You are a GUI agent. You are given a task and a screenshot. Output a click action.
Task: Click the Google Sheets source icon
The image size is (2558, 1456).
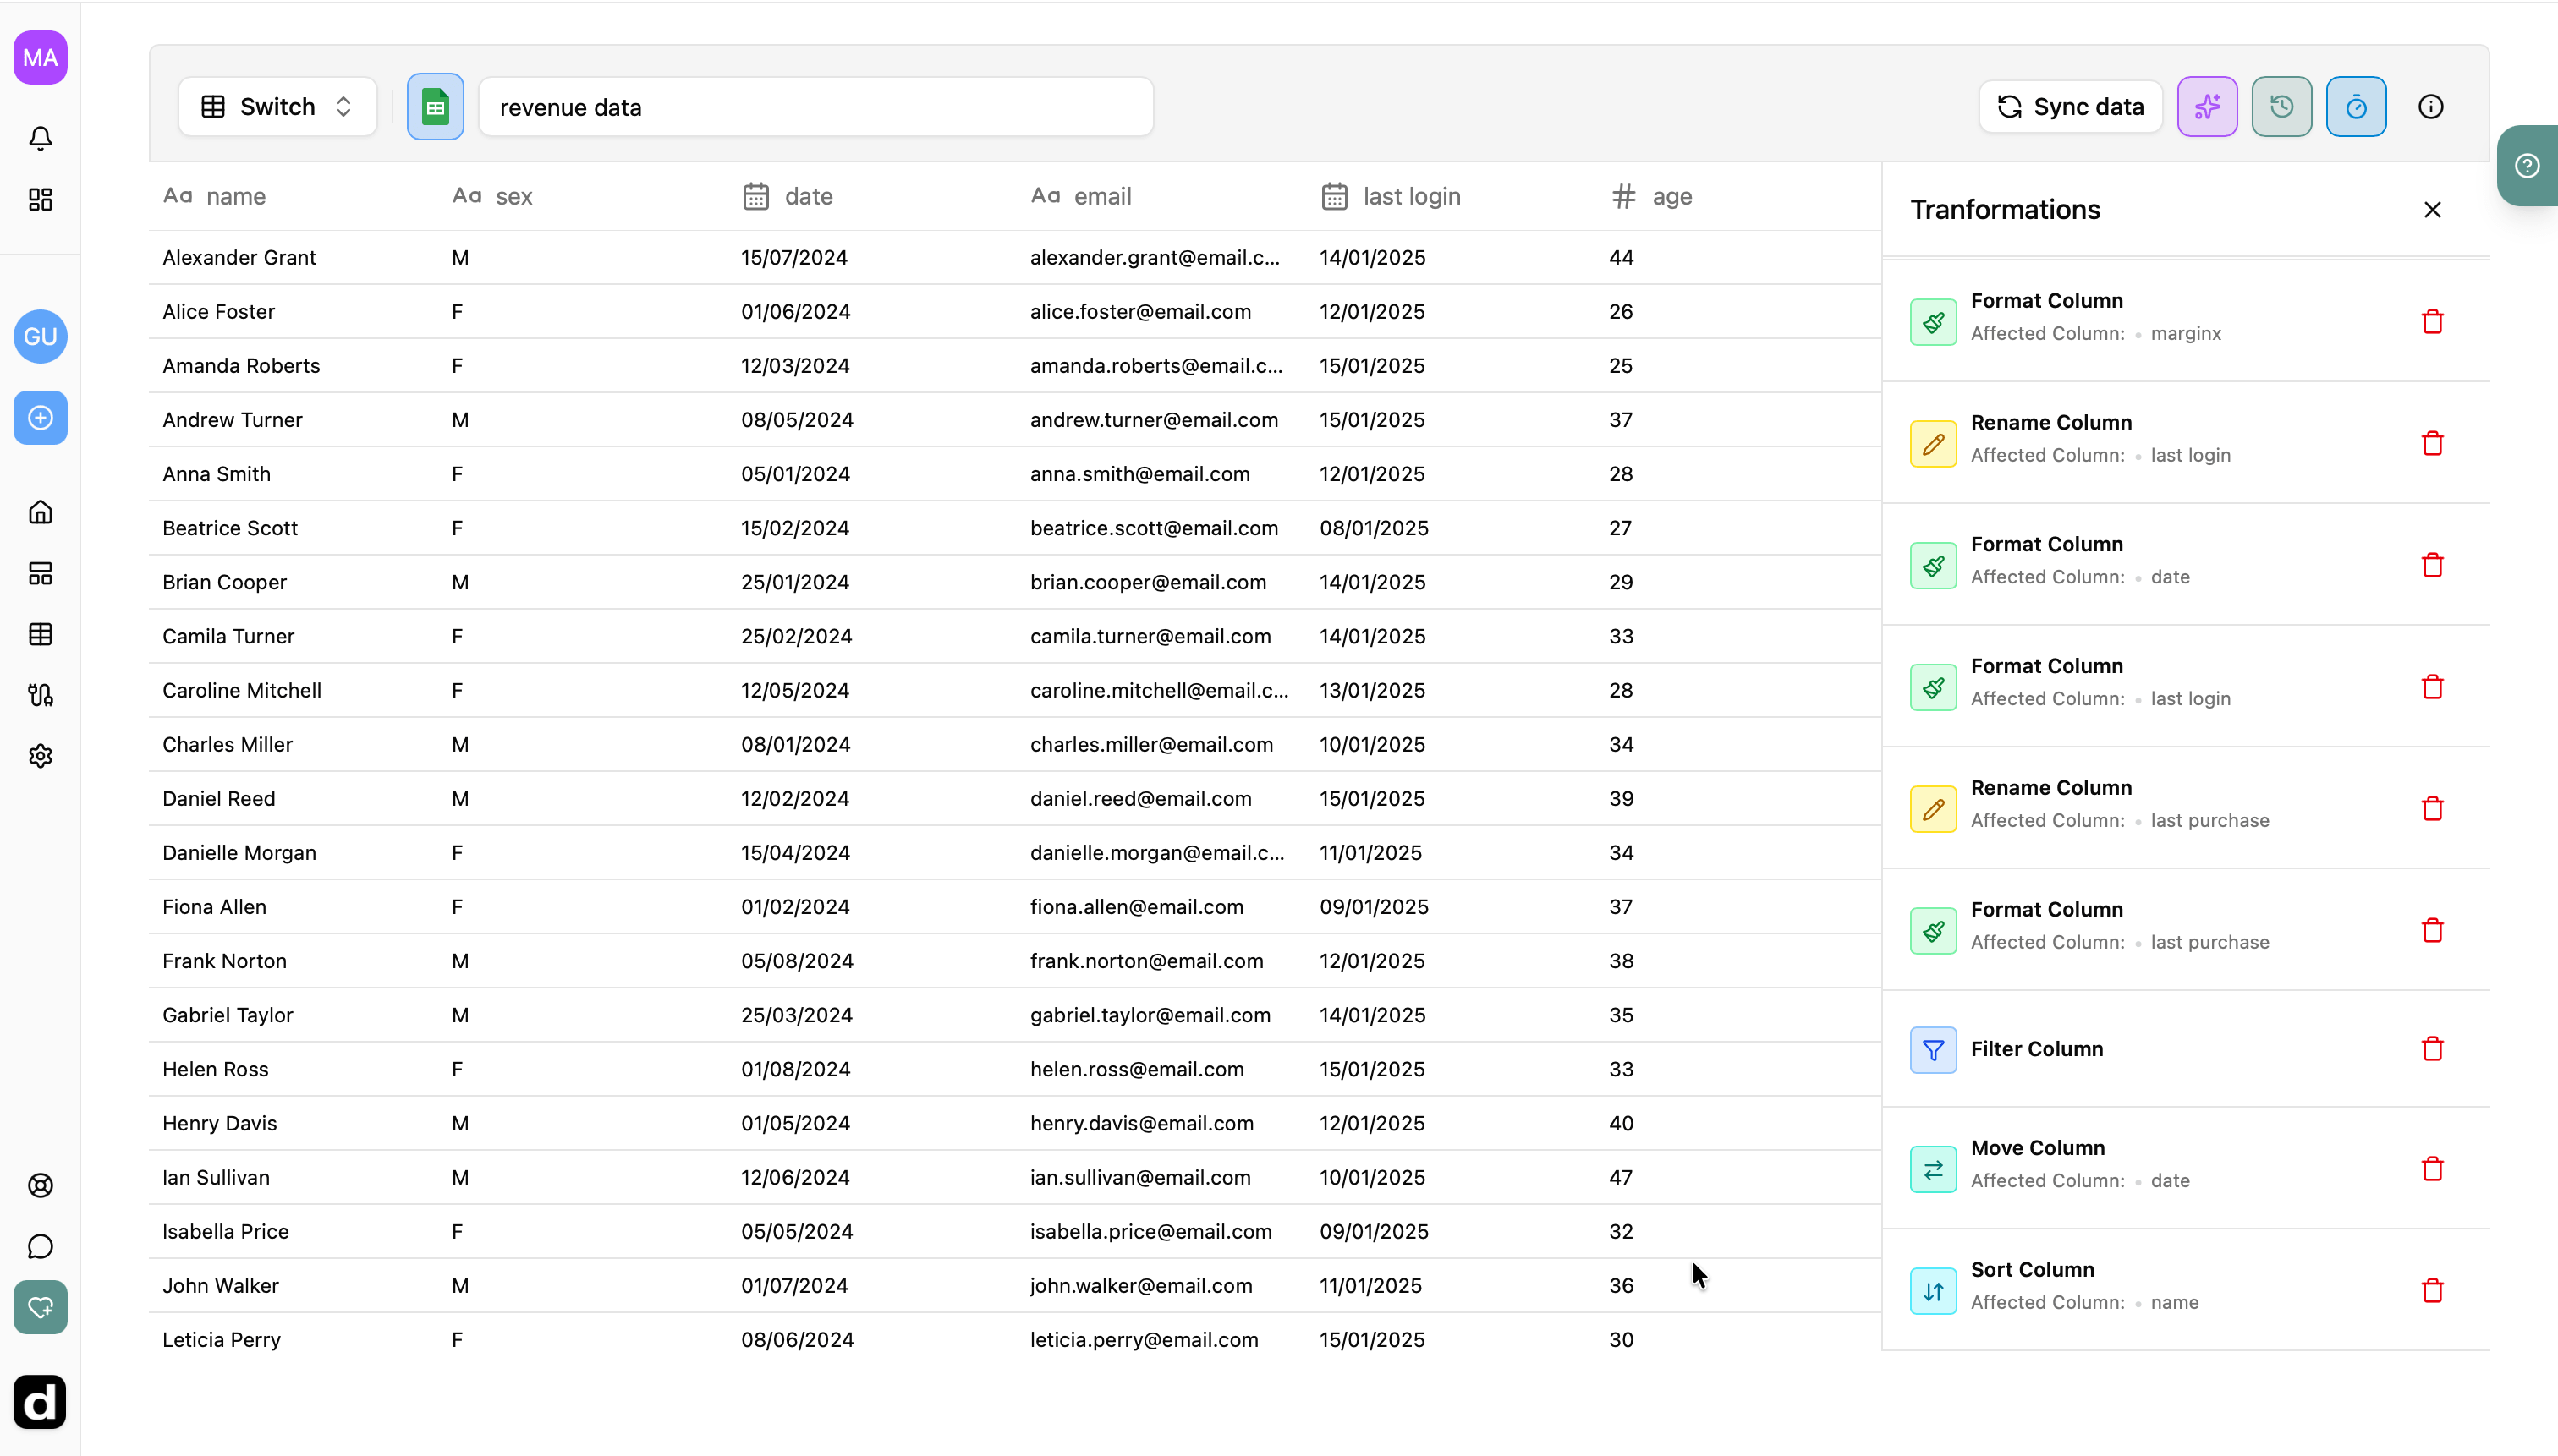[435, 106]
